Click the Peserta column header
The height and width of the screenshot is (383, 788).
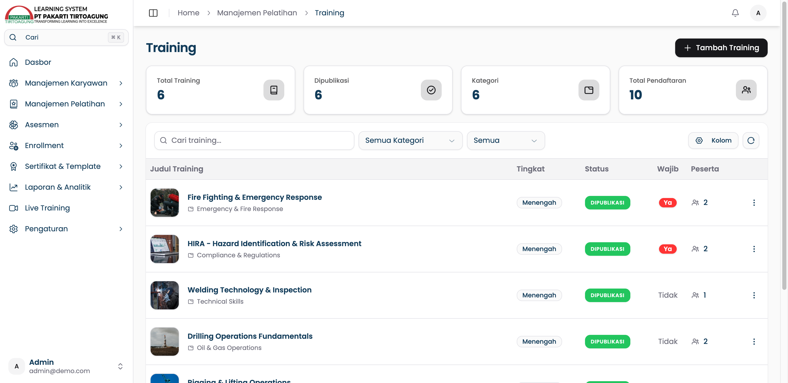pos(705,169)
